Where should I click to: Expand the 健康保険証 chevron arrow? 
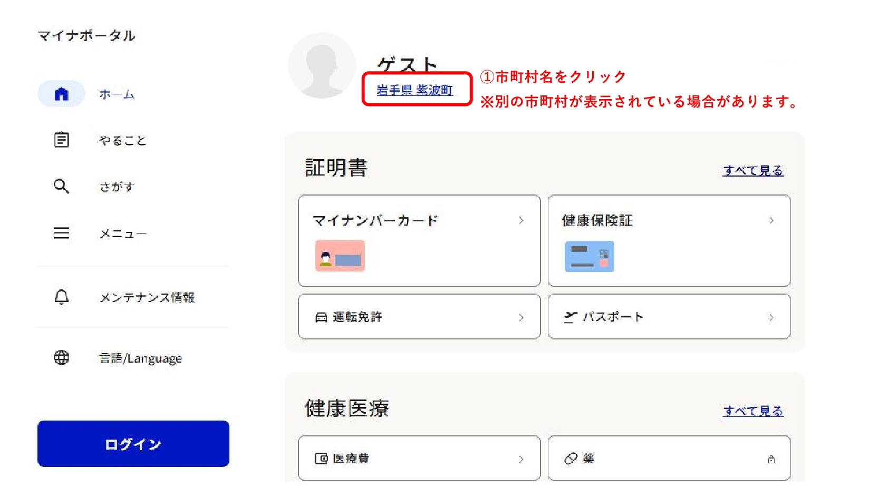pyautogui.click(x=771, y=220)
